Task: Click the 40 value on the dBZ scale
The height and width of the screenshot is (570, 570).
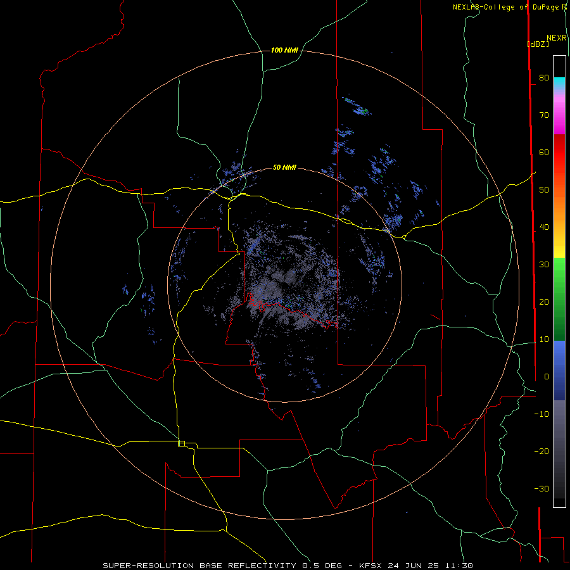Action: 544,227
